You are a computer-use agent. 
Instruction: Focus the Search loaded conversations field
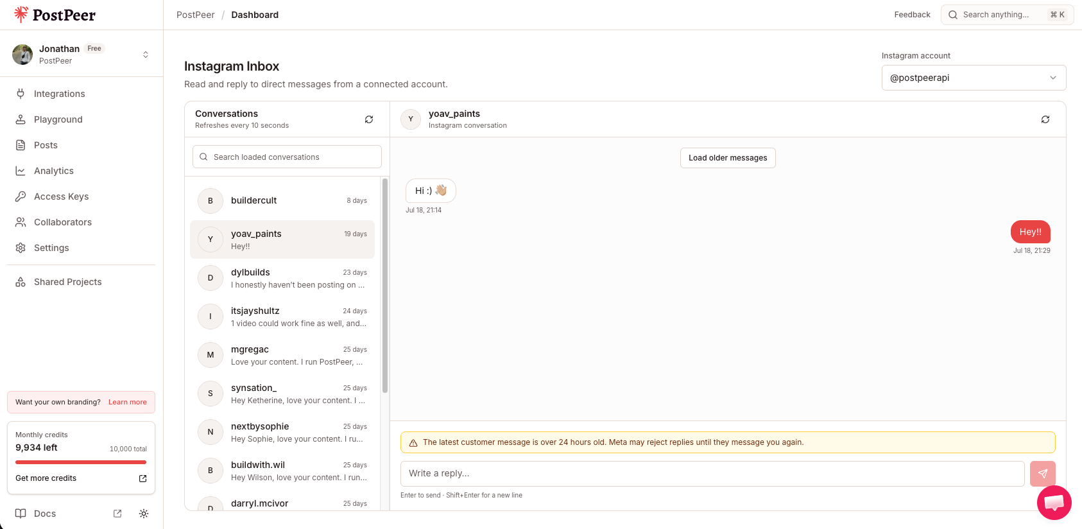click(x=287, y=157)
